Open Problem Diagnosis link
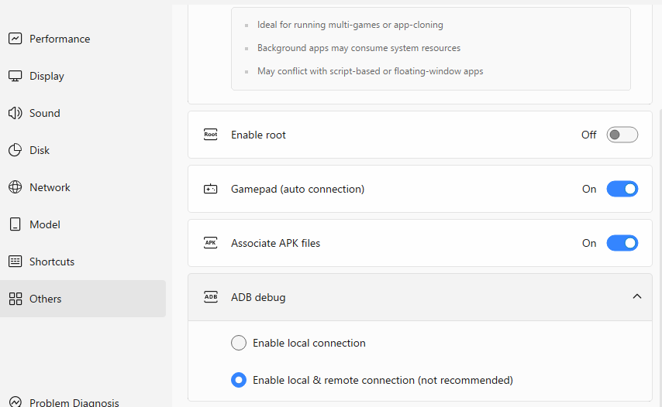The width and height of the screenshot is (662, 407). pyautogui.click(x=74, y=402)
